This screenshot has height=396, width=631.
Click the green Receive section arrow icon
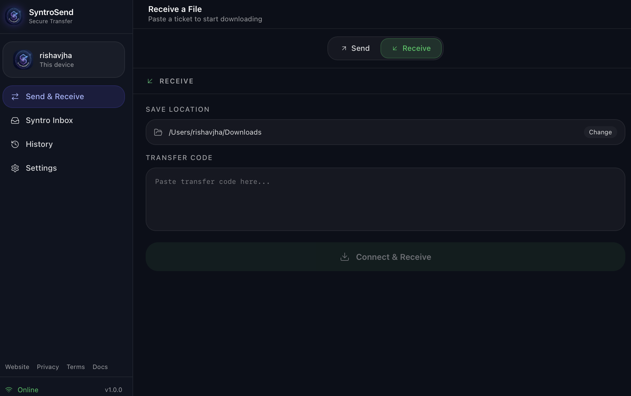(x=150, y=81)
